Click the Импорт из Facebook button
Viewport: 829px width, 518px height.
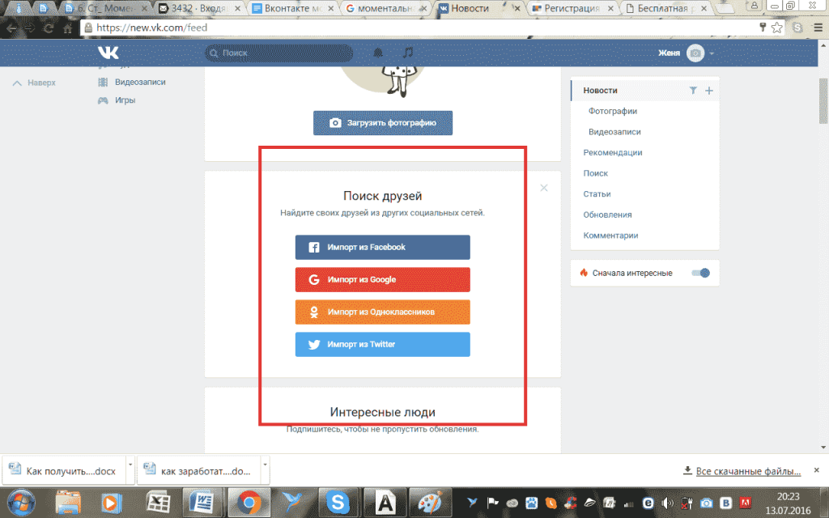click(382, 247)
